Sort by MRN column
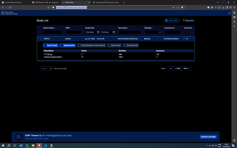 click(68, 28)
